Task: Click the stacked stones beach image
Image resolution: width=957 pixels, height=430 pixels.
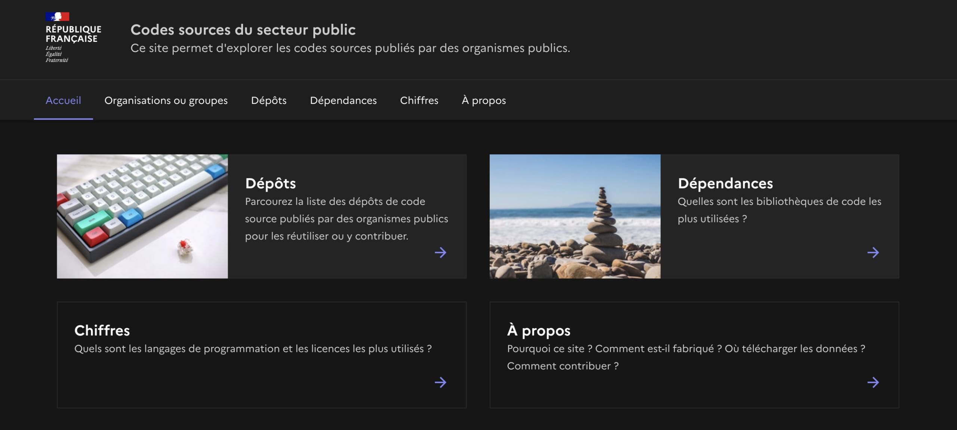Action: [x=575, y=216]
